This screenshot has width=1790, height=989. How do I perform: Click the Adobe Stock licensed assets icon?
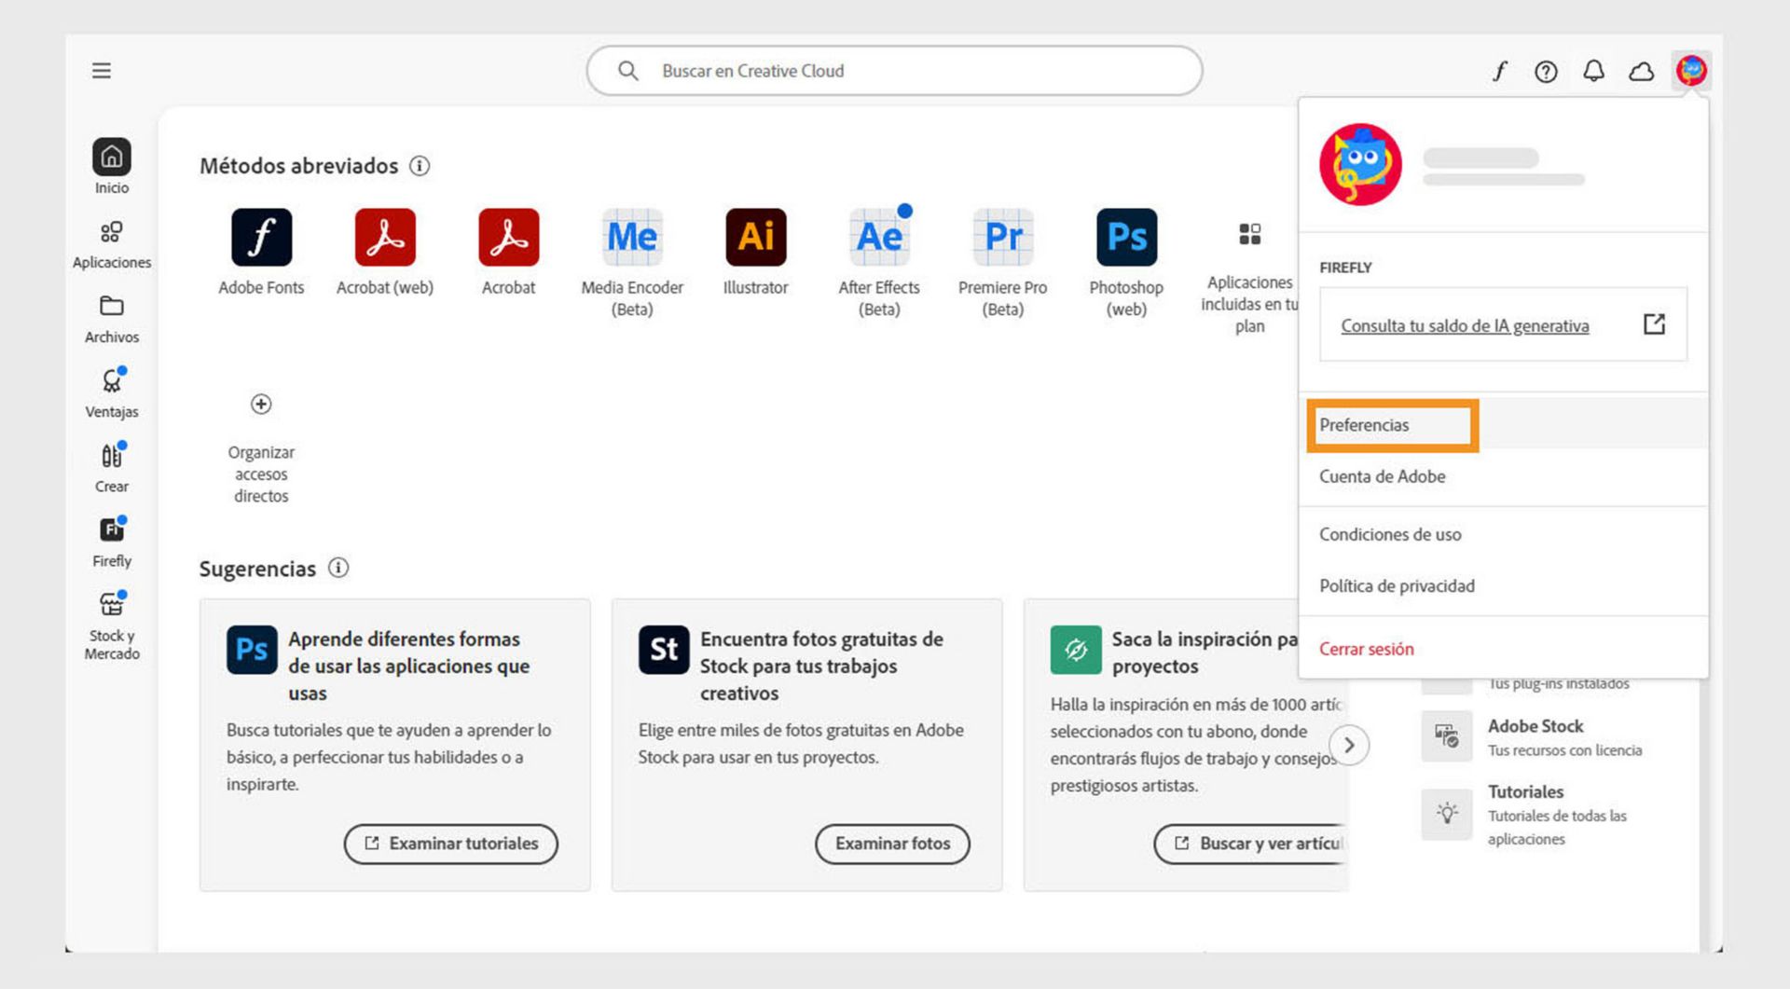click(x=1446, y=736)
